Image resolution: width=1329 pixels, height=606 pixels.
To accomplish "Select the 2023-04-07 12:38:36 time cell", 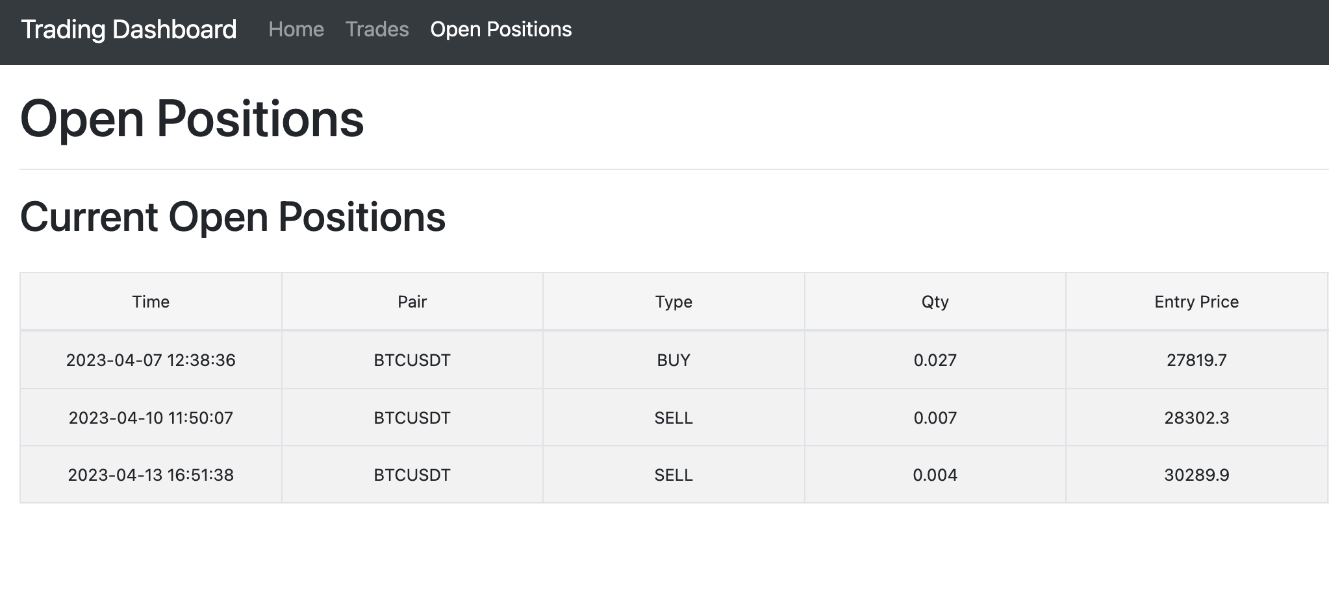I will coord(151,360).
